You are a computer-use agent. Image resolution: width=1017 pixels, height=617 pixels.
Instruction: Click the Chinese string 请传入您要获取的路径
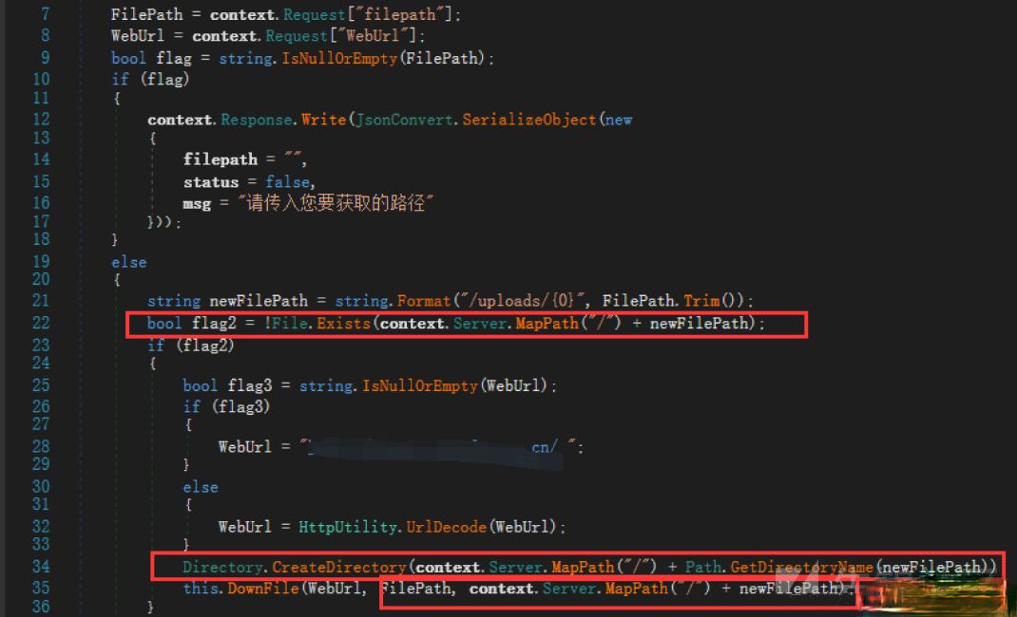(x=336, y=203)
